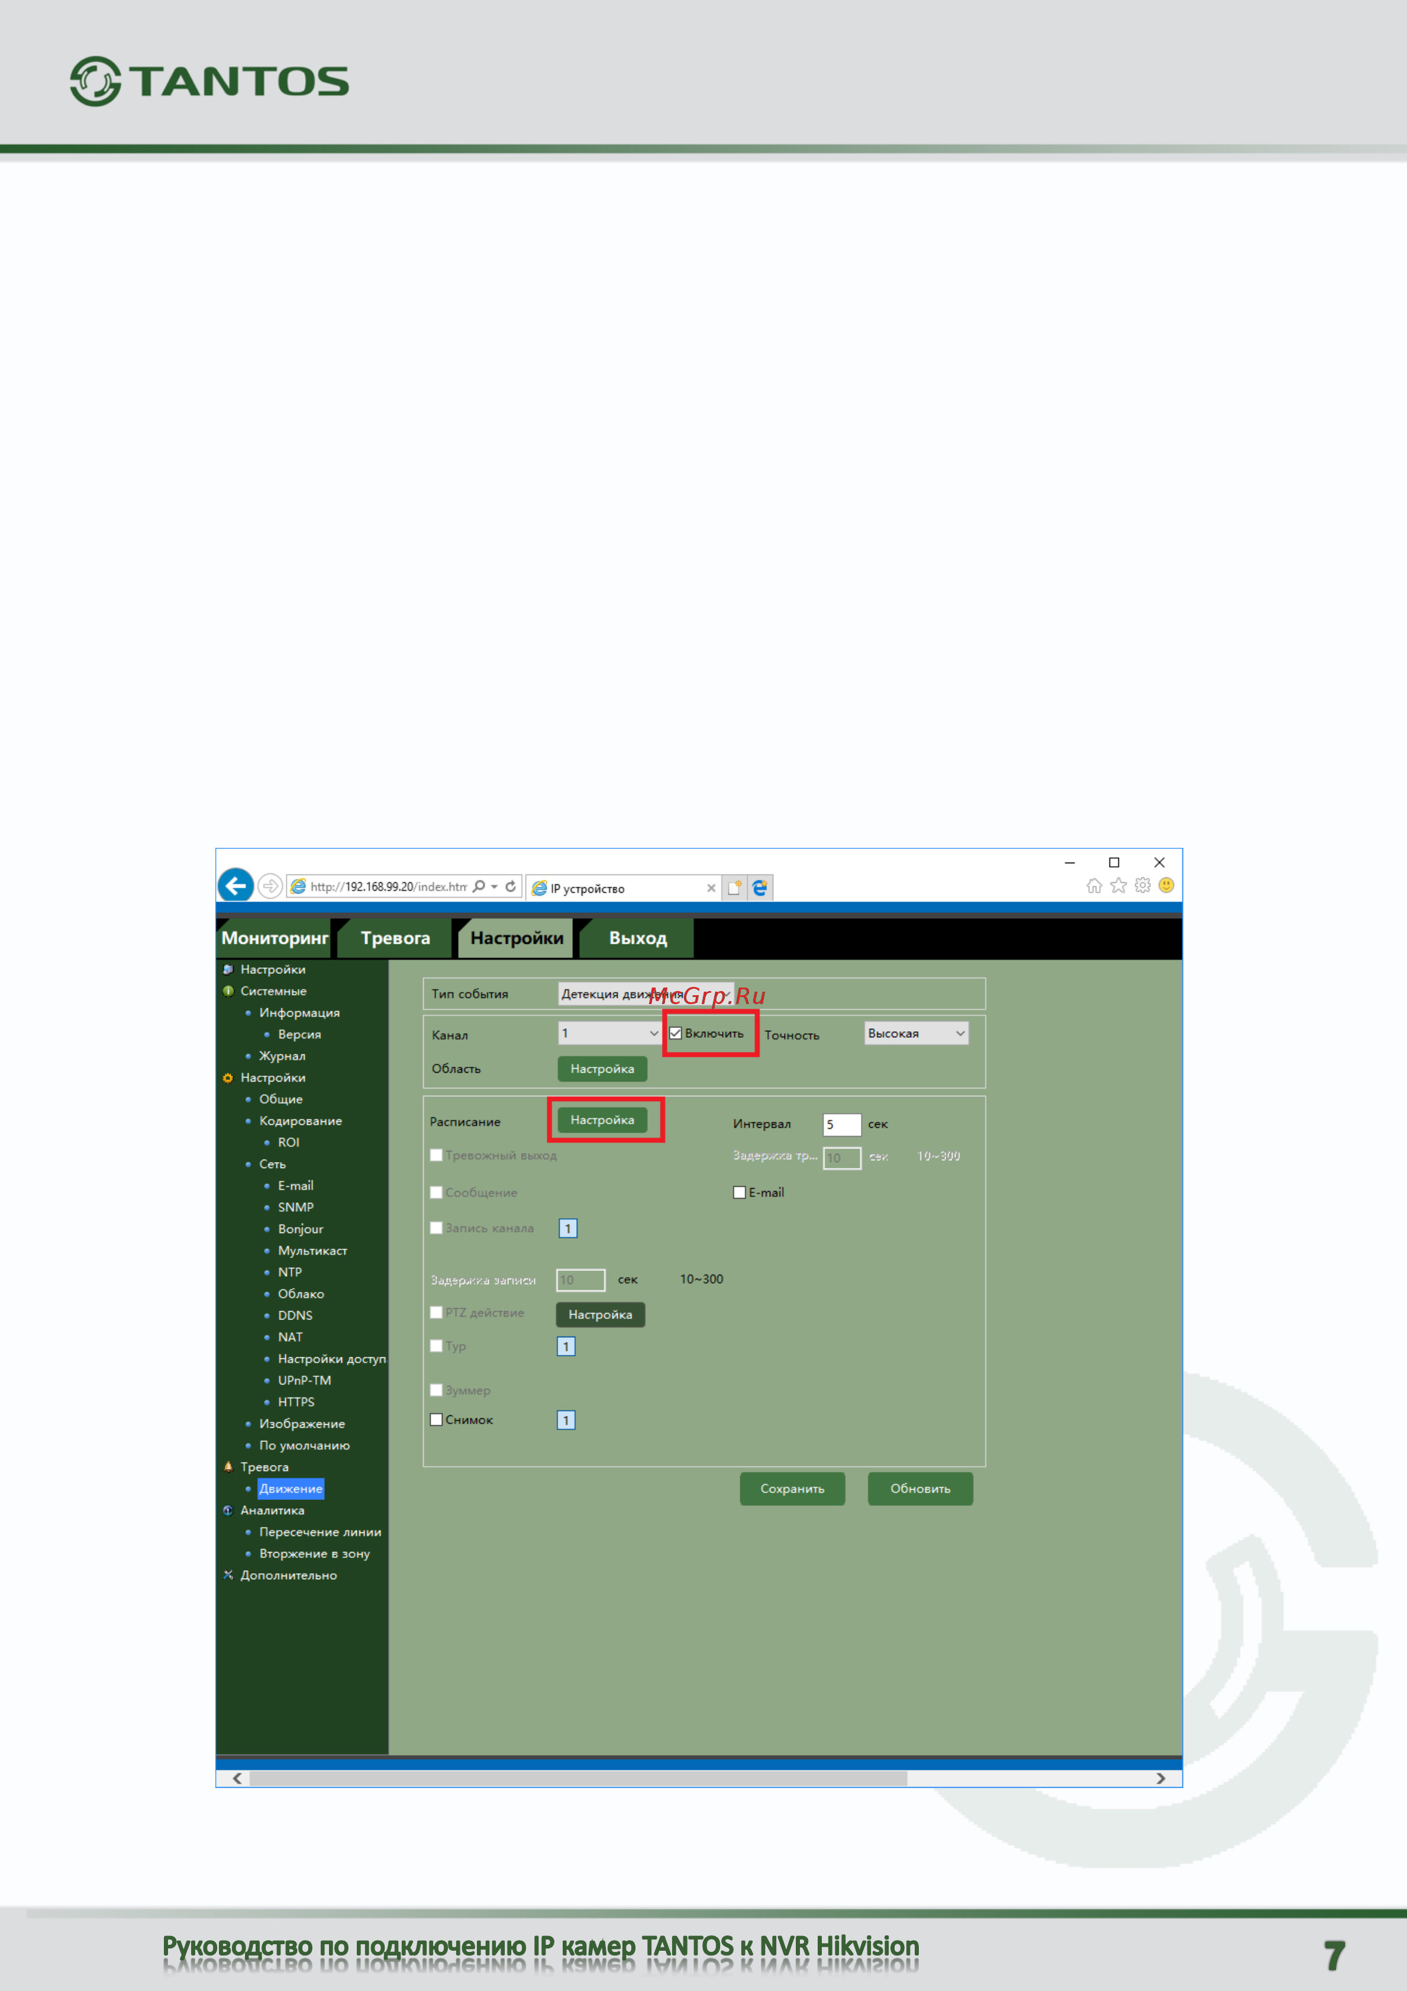This screenshot has width=1407, height=1991.
Task: Open Дополнительно in the sidebar
Action: 288,1576
